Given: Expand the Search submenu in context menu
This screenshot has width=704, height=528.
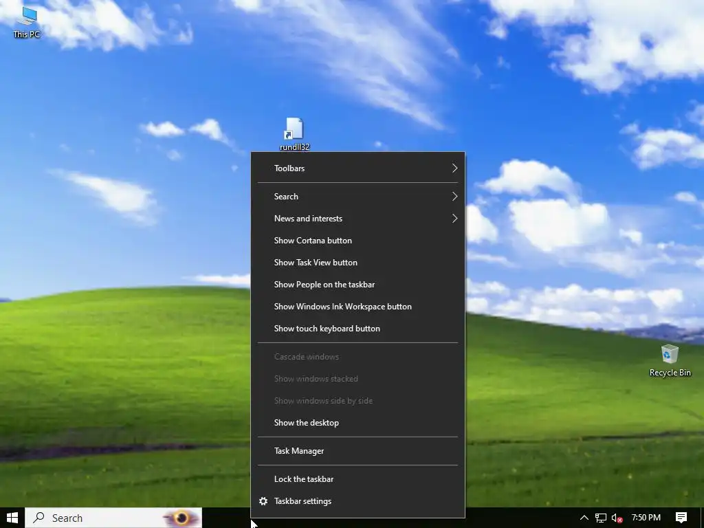Looking at the screenshot, I should (357, 197).
